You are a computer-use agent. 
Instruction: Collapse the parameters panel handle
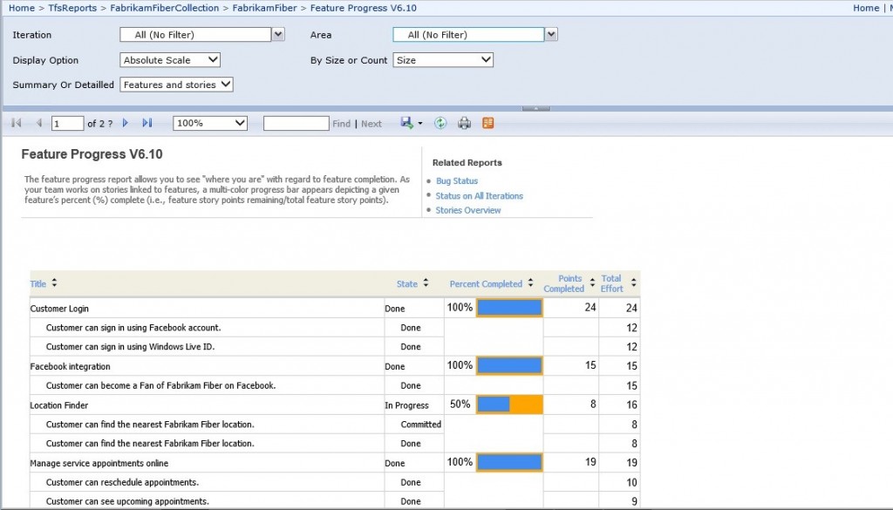click(536, 108)
